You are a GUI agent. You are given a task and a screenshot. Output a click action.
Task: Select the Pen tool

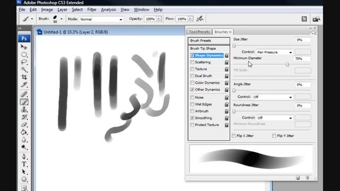click(x=24, y=157)
